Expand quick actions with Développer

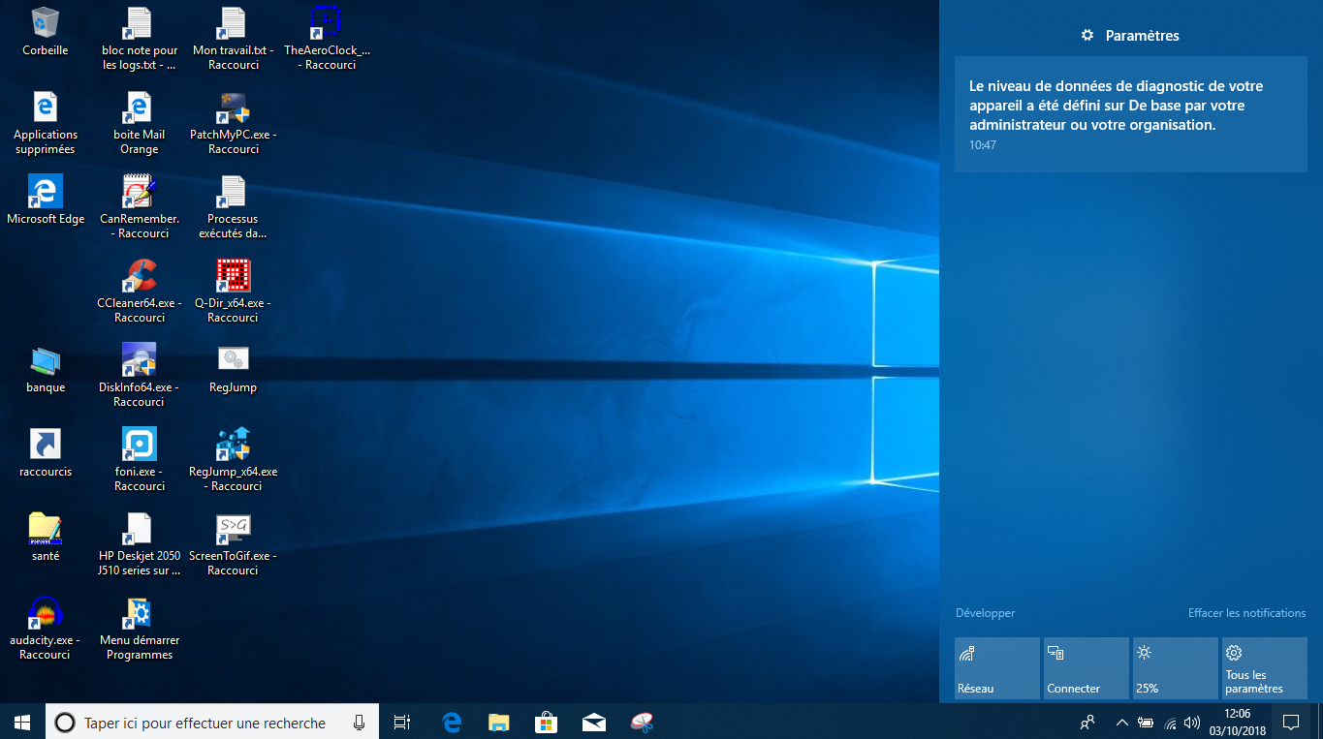[985, 613]
